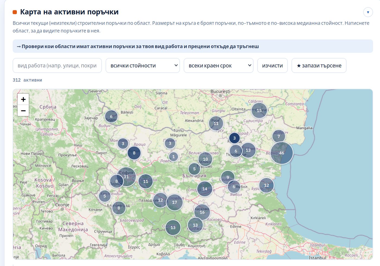Select the Sliven cluster showing 9

tap(228, 177)
